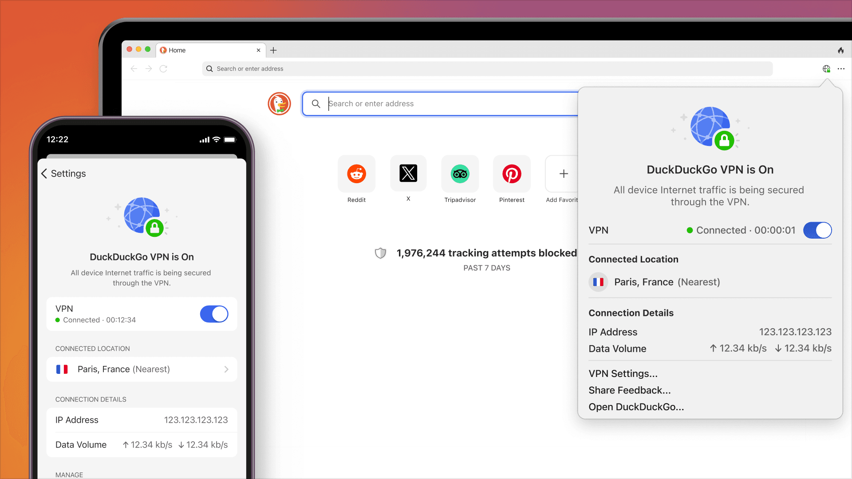This screenshot has width=852, height=479.
Task: Expand Paris, France location row on phone
Action: [142, 369]
